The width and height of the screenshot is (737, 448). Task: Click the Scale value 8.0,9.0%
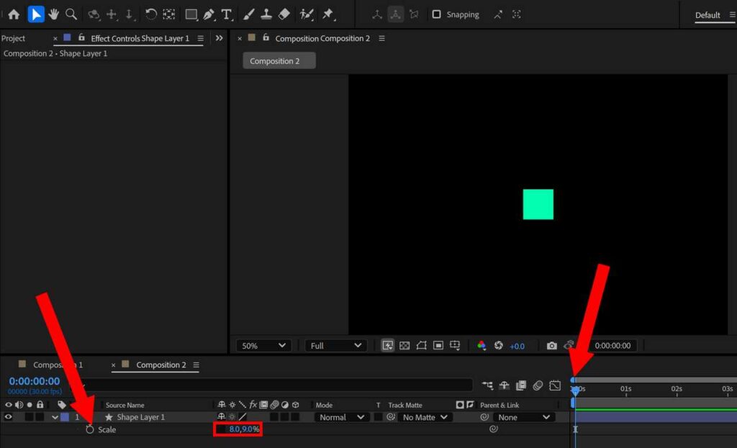point(244,429)
